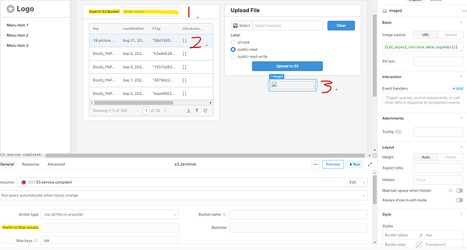Viewport: 467px width, 250px height.
Task: Open Action type dropdown
Action: pyautogui.click(x=110, y=215)
